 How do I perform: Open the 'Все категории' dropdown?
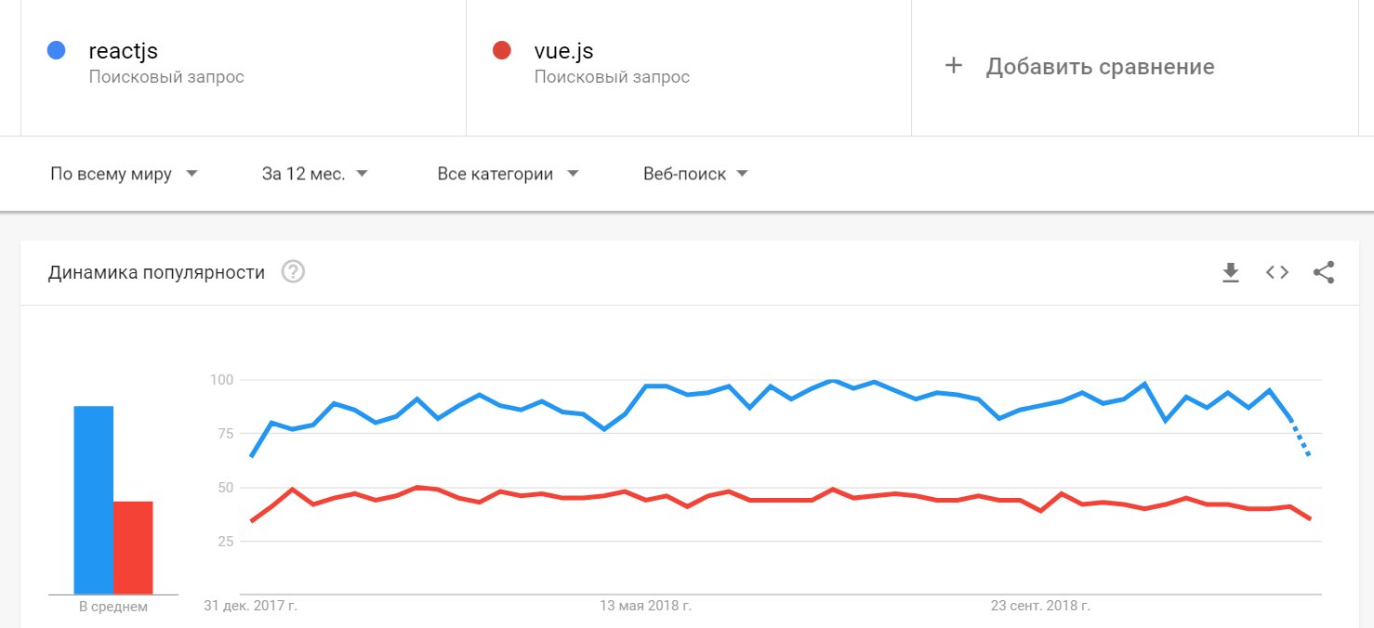pyautogui.click(x=508, y=174)
